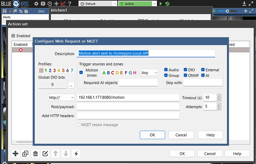Open the clip library film icon in the top toolbar
This screenshot has width=256, height=164.
pyautogui.click(x=43, y=4)
